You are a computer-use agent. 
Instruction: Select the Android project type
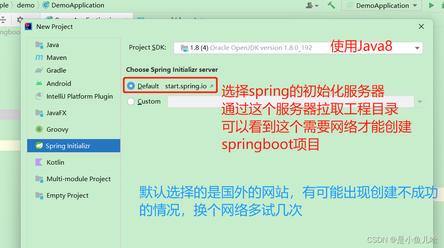point(74,83)
